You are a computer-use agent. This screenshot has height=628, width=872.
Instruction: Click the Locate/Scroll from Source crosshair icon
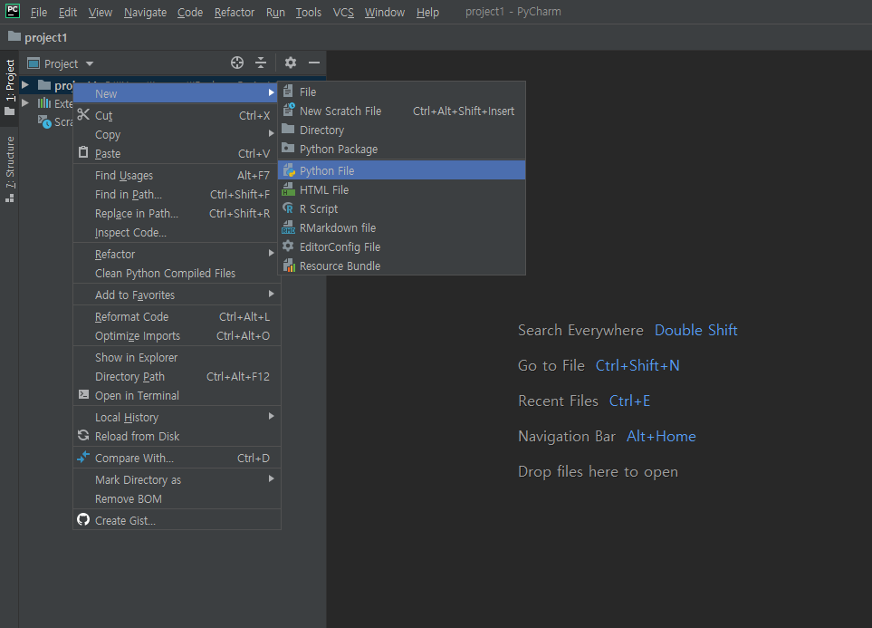pos(237,63)
